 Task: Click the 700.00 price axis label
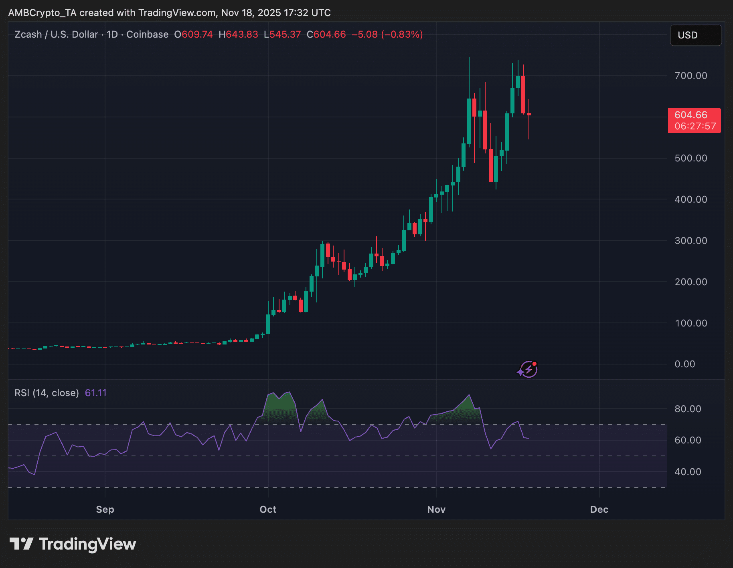(690, 76)
